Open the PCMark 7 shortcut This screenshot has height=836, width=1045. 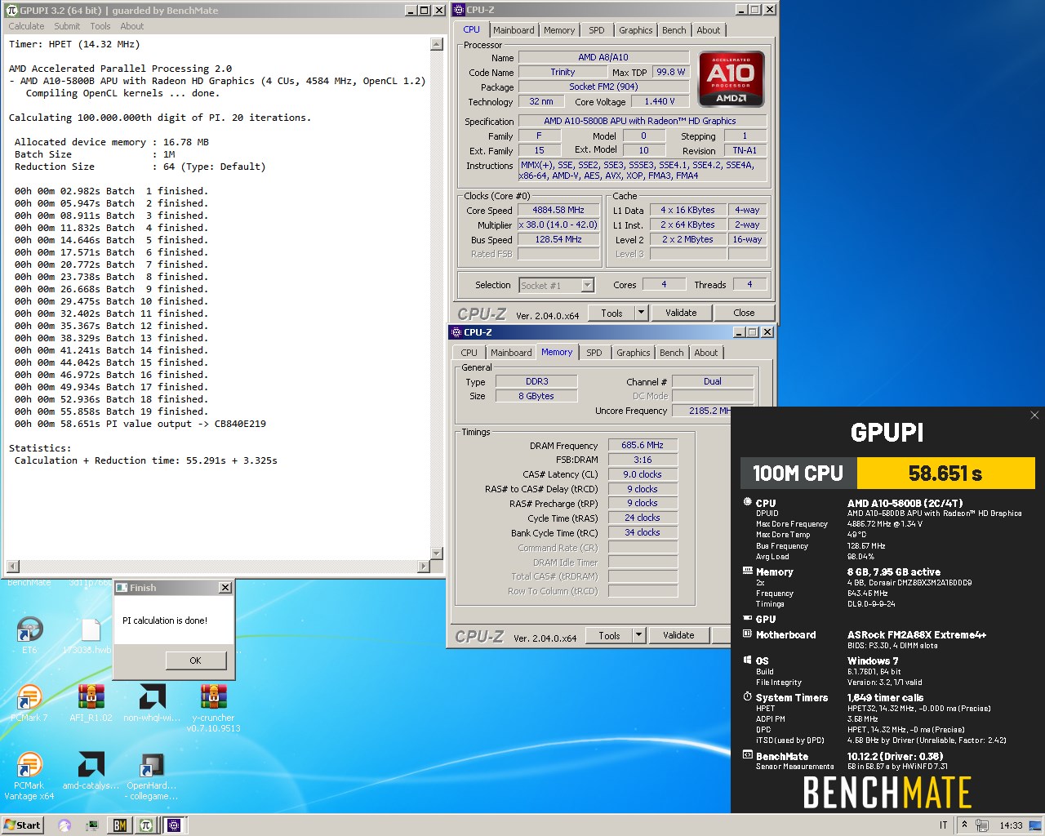pyautogui.click(x=29, y=698)
